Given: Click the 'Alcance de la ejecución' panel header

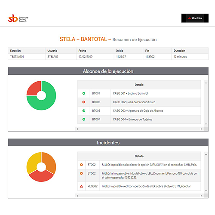Looking at the screenshot, I should pos(108,71).
